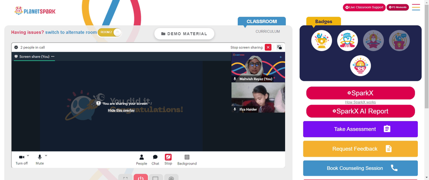This screenshot has height=180, width=429.
Task: Click the picture-in-picture layout icon
Action: click(x=279, y=47)
